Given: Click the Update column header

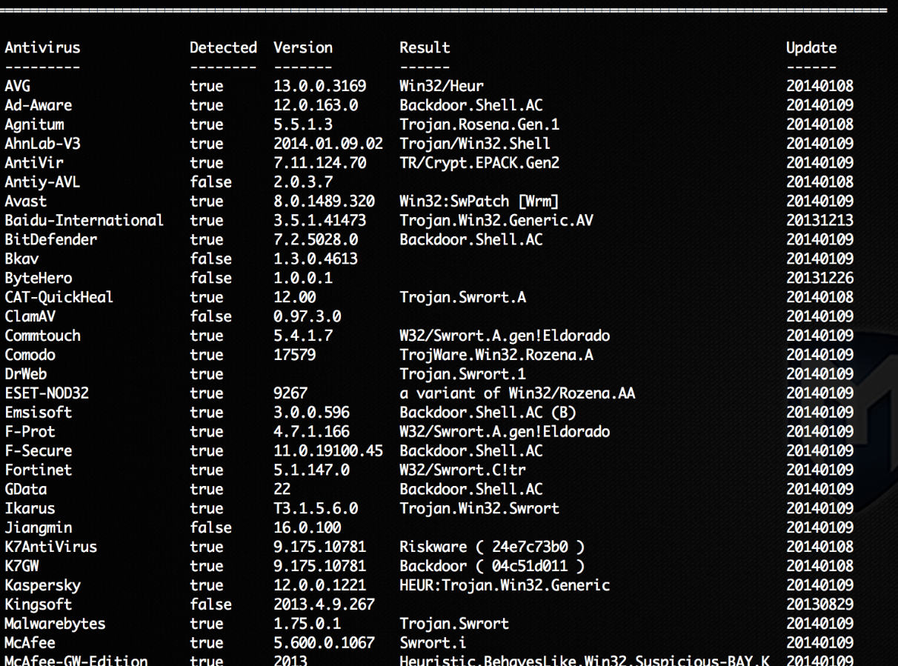Looking at the screenshot, I should pos(811,47).
